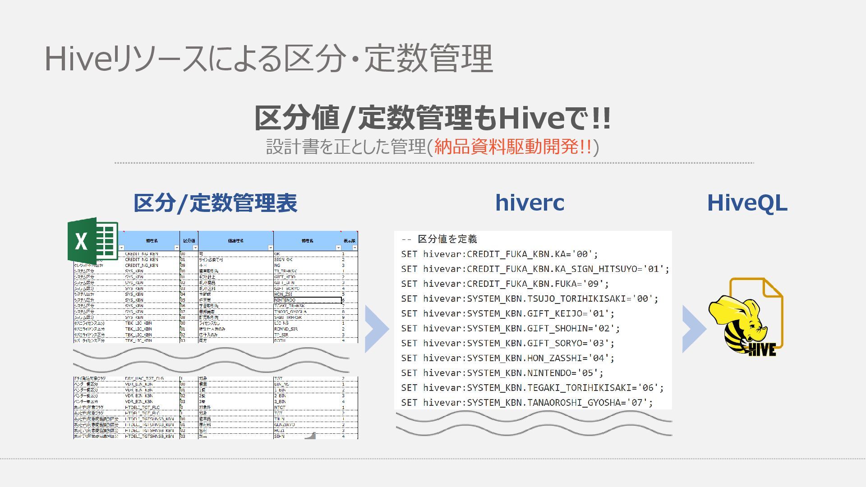Image resolution: width=866 pixels, height=487 pixels.
Task: Open the 区分値 column filter dropdown
Action: (195, 248)
